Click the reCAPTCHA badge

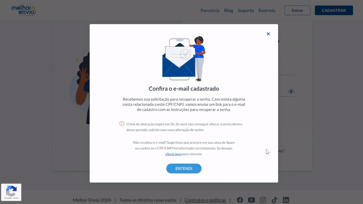pyautogui.click(x=11, y=192)
